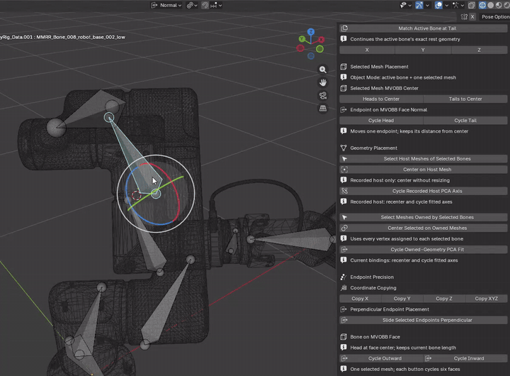Click Center on Host Mesh
510x376 pixels.
tap(423, 170)
